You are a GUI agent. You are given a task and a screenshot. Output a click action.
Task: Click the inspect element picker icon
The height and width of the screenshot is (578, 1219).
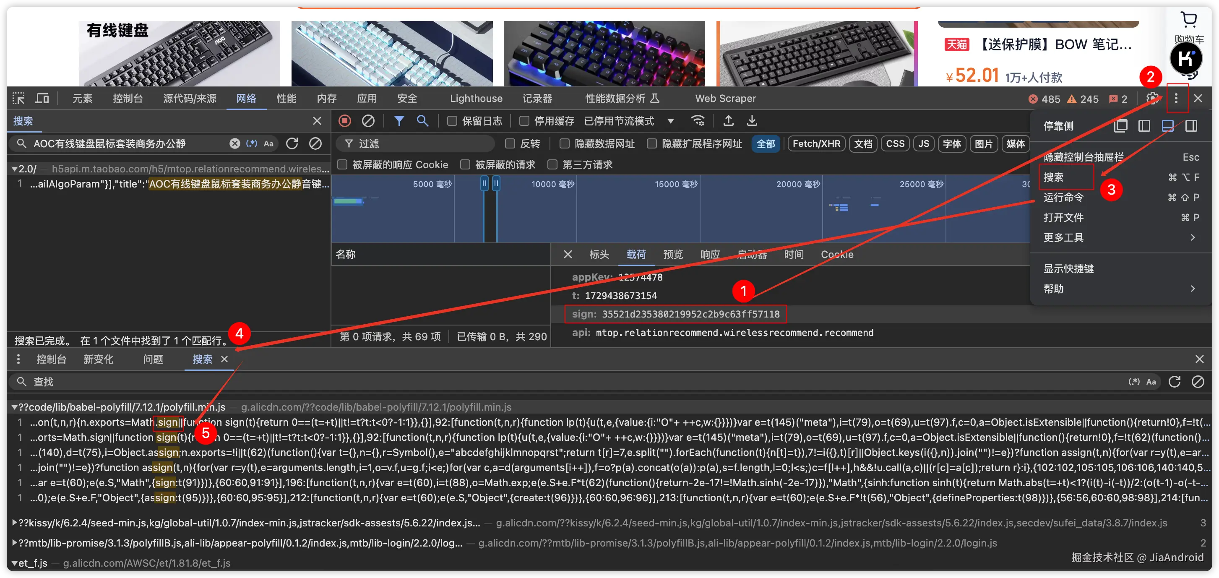tap(18, 99)
